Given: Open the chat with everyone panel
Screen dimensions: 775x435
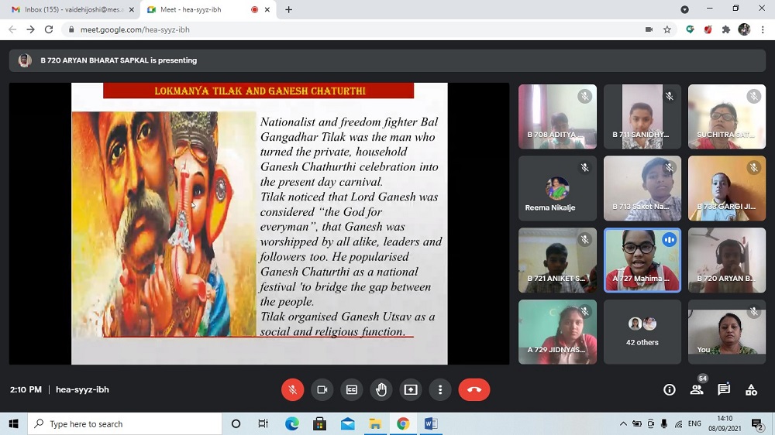Looking at the screenshot, I should (724, 390).
